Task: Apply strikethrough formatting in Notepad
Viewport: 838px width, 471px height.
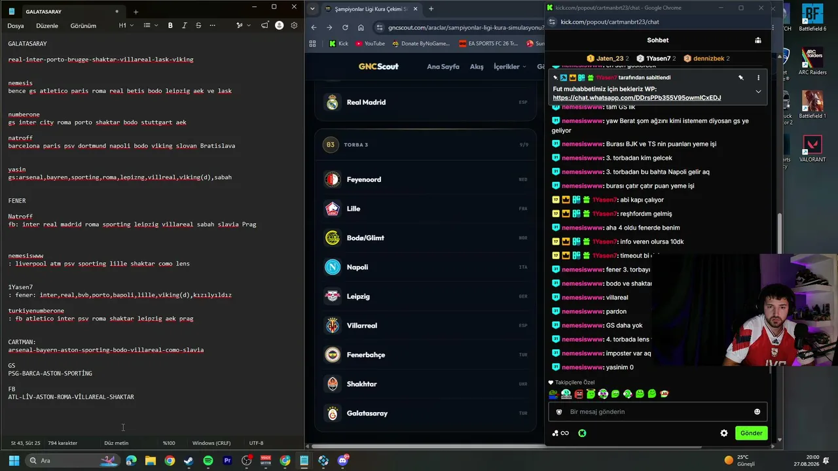Action: (x=198, y=26)
